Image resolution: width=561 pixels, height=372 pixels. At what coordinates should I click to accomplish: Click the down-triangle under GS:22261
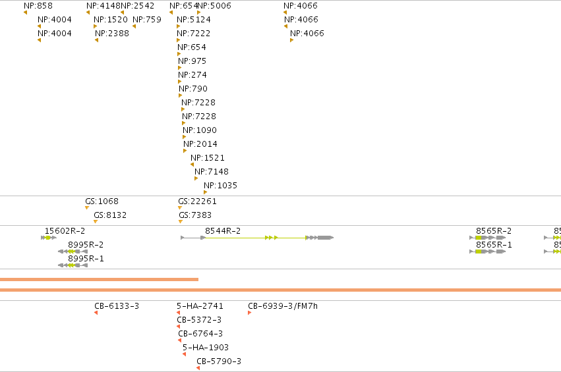[180, 207]
